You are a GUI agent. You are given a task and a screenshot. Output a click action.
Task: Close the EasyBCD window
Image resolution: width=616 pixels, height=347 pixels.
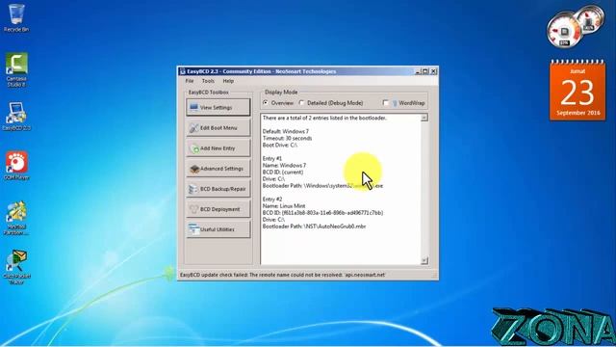pyautogui.click(x=433, y=71)
